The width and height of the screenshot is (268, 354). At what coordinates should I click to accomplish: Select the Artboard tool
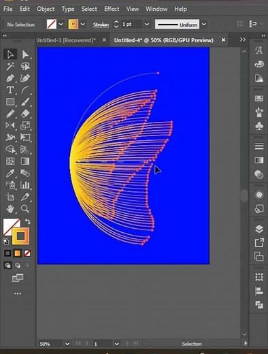(x=10, y=197)
